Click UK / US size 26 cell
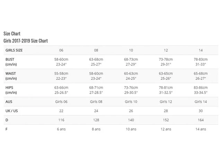 131,111
